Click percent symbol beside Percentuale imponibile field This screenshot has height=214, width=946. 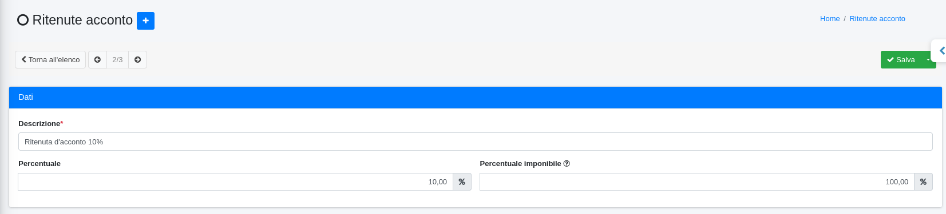point(923,182)
